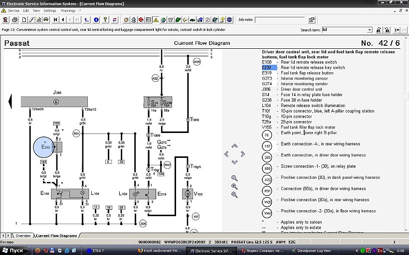Switch to the Overview tab
Viewport: 409px width, 255px height.
[x=23, y=236]
